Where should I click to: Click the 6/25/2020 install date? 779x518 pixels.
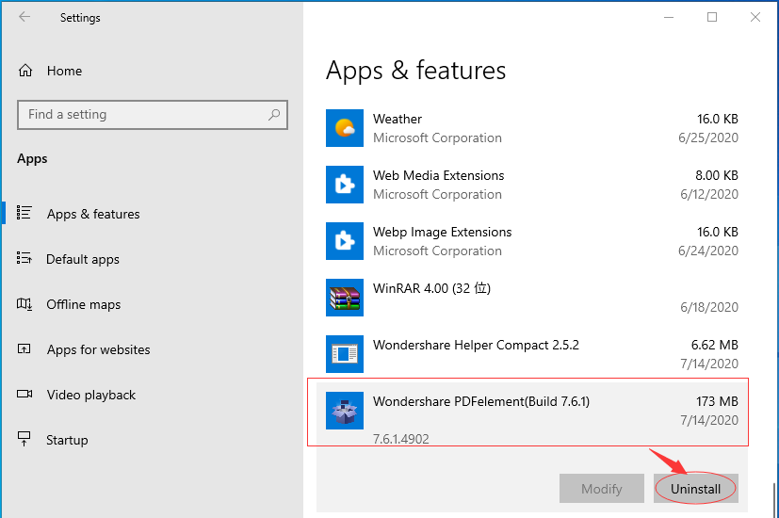708,138
